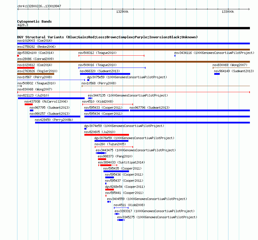Click the nsv595436 (Cooper2011) label

click(124, 174)
